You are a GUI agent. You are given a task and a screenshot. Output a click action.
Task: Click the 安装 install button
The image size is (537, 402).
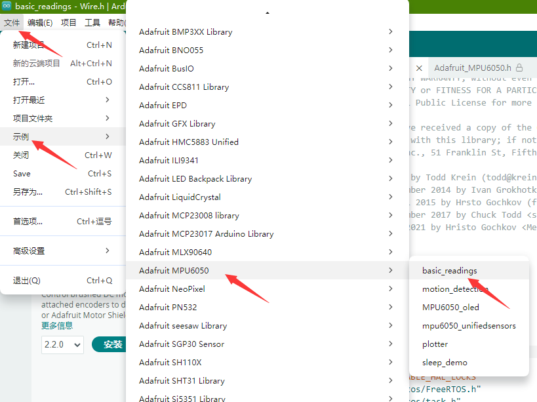(x=109, y=344)
